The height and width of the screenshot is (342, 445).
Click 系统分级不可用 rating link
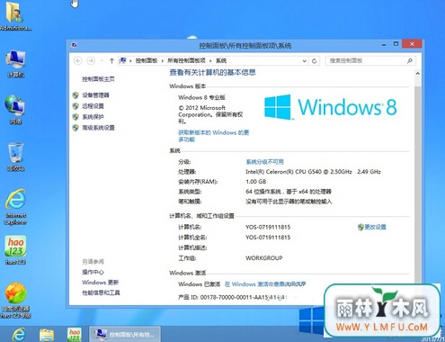point(264,162)
